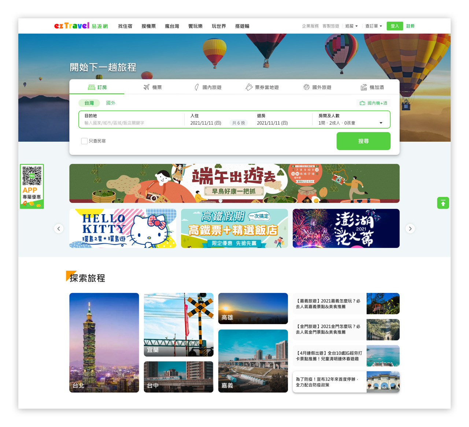Viewport: 469px width, 427px height.
Task: Click the building icon for 機加酒
Action: click(363, 87)
